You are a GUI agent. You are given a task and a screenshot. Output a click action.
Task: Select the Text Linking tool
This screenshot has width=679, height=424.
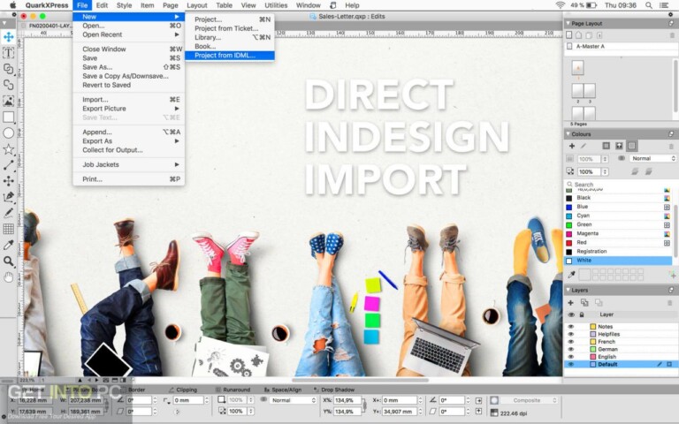[x=8, y=69]
